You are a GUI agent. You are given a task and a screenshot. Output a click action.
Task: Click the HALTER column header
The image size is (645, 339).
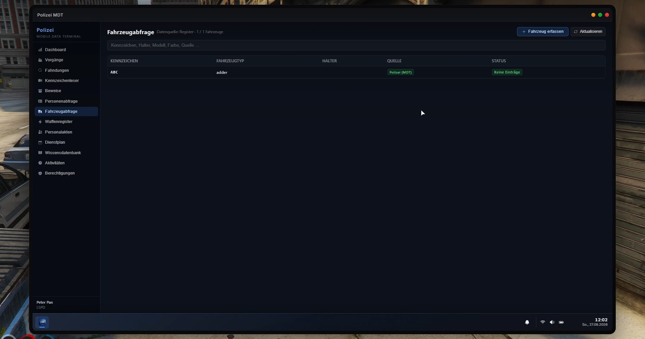click(x=329, y=61)
